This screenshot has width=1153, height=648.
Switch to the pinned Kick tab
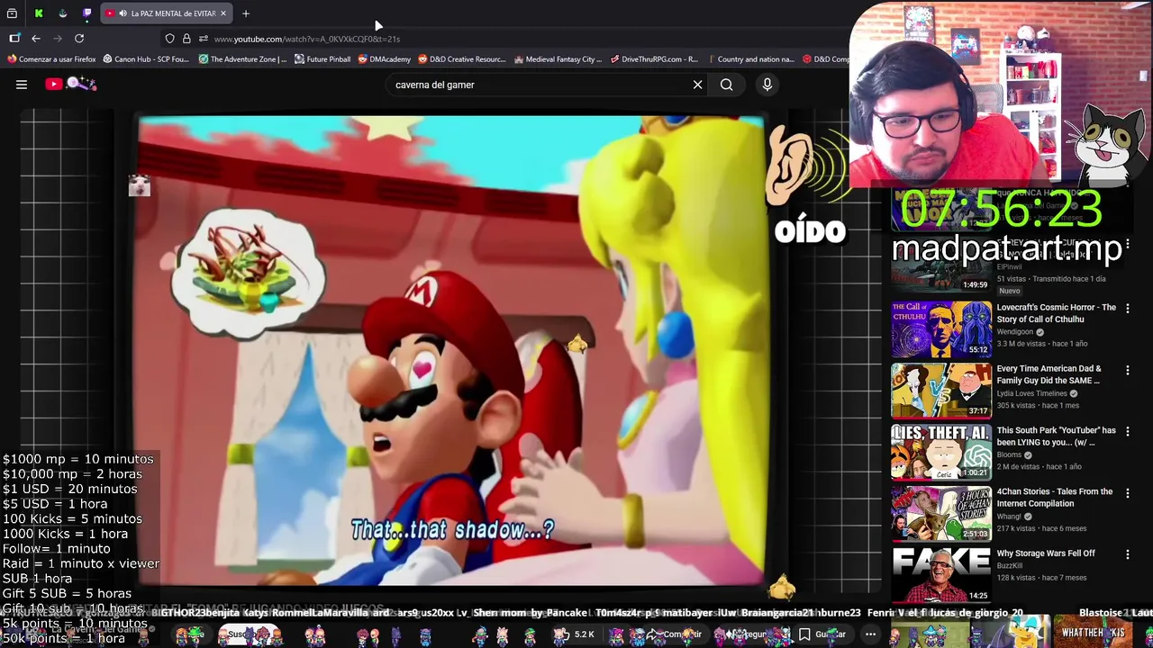click(x=39, y=13)
